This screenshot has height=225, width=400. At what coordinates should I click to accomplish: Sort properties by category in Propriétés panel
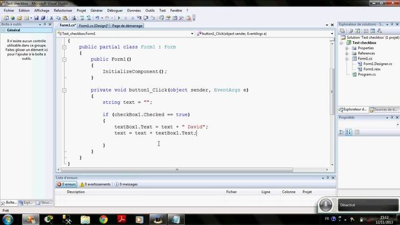(x=342, y=132)
